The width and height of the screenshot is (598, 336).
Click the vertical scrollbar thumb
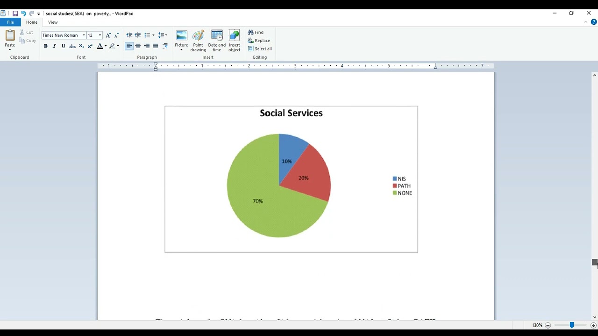(595, 263)
